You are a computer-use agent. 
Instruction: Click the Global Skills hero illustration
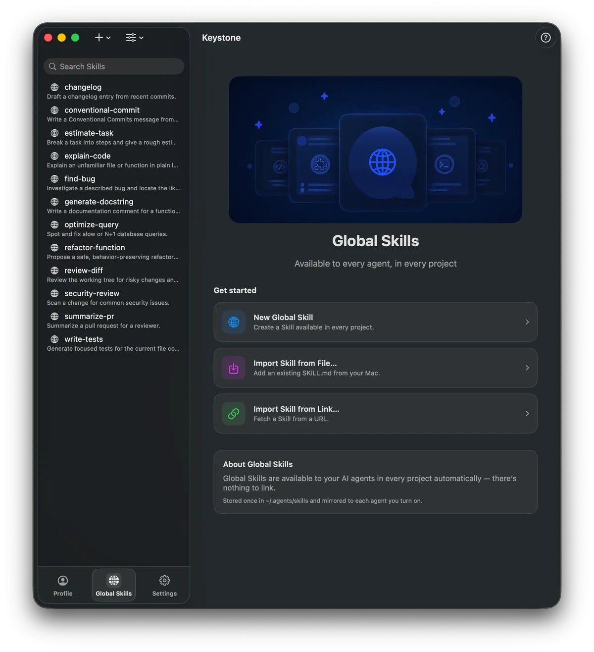[x=376, y=150]
